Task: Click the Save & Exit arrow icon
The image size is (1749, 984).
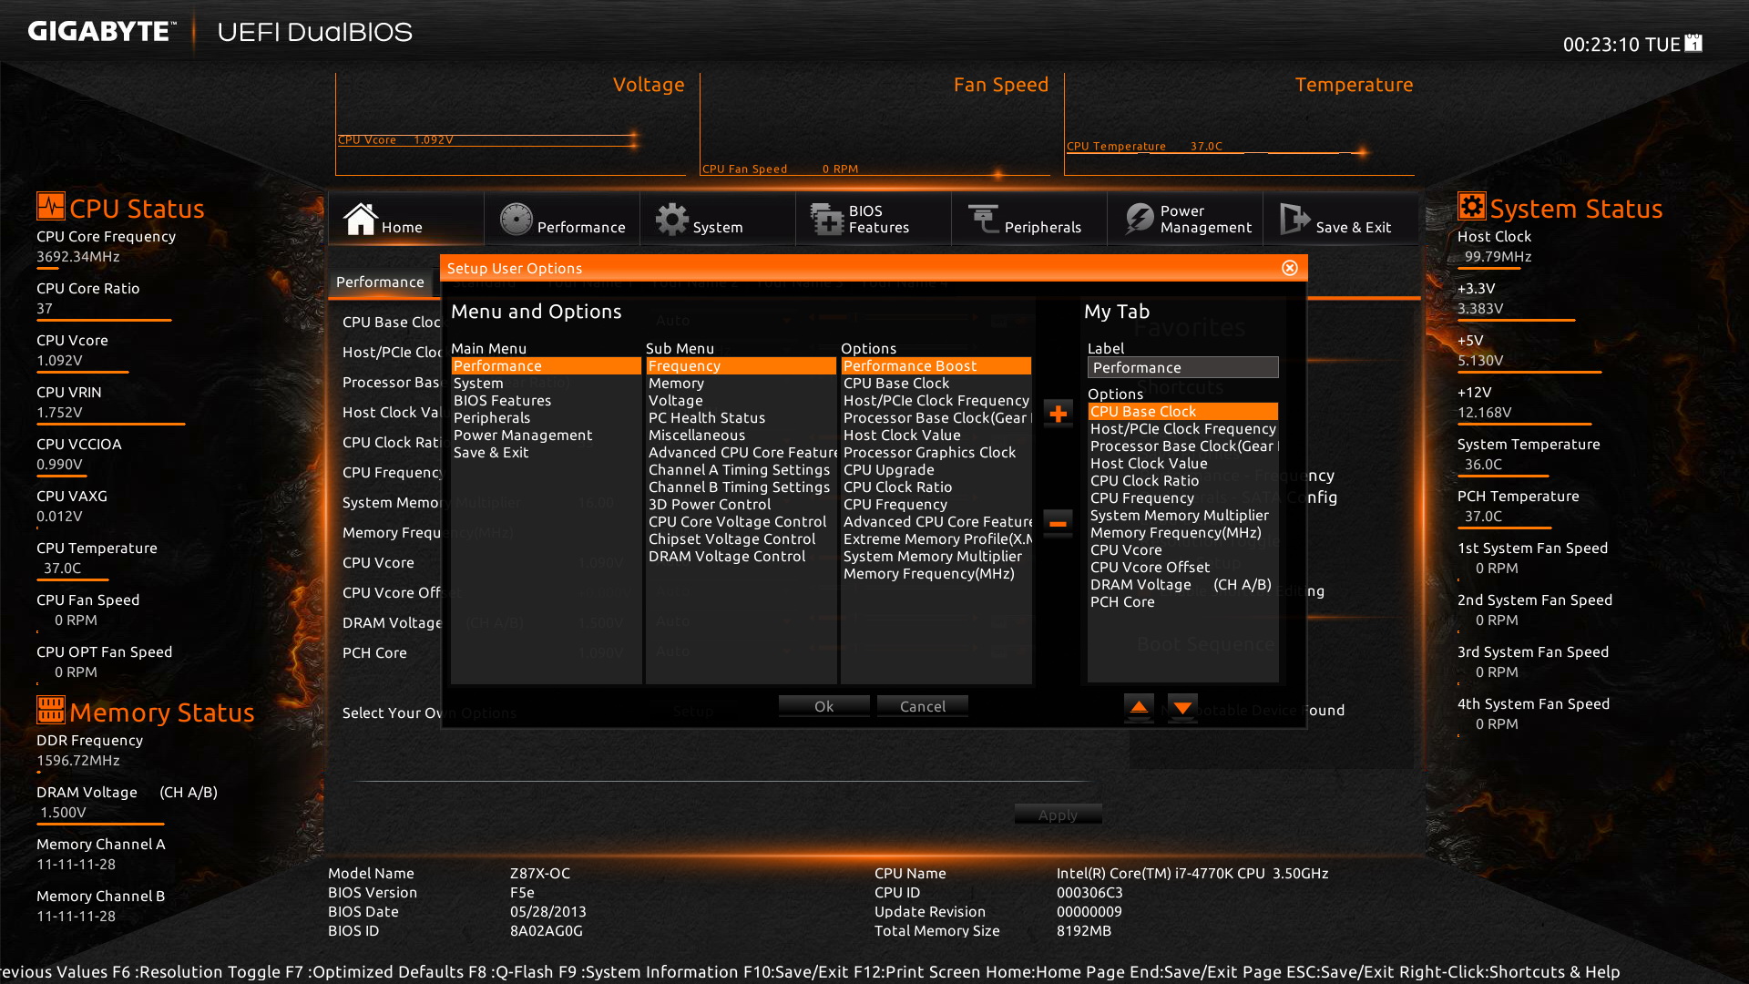Action: coord(1294,219)
